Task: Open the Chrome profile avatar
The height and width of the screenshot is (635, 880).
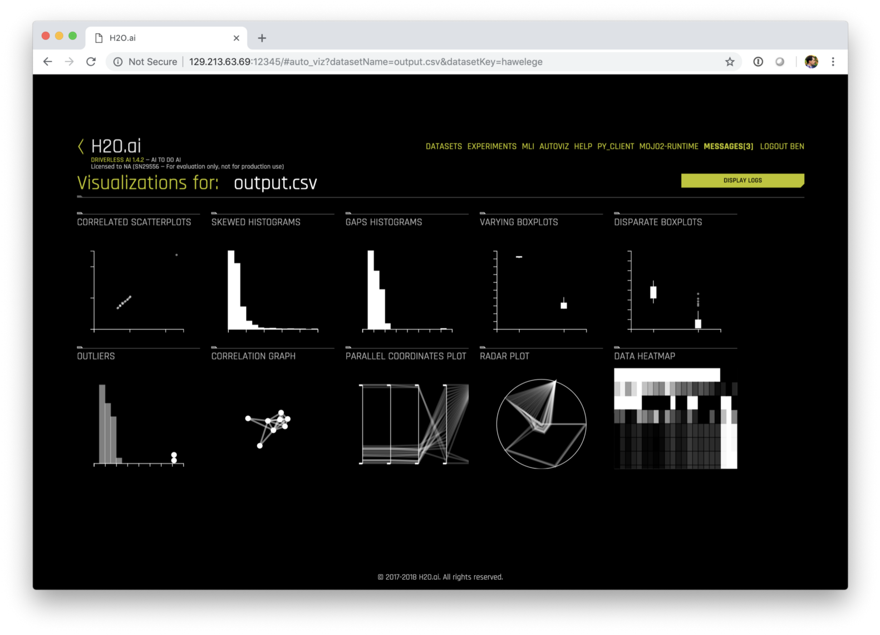Action: pyautogui.click(x=812, y=62)
